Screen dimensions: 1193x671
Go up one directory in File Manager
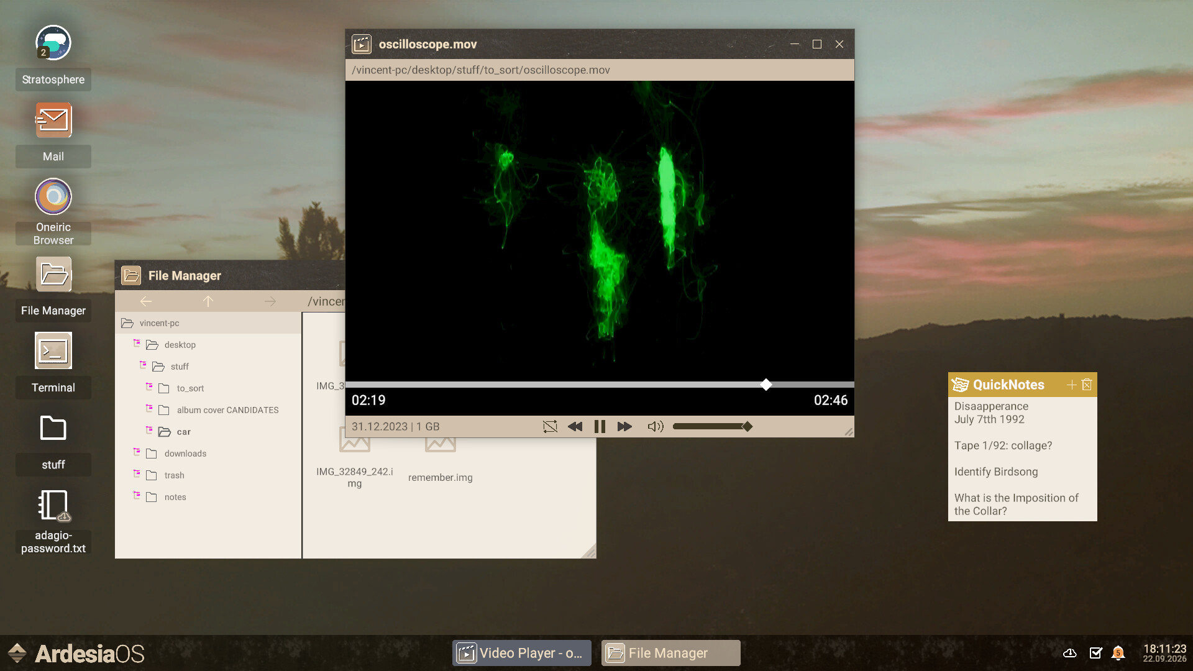(x=208, y=301)
